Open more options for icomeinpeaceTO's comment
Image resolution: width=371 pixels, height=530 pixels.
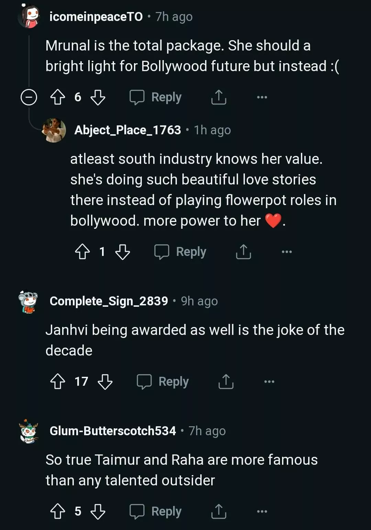(262, 97)
